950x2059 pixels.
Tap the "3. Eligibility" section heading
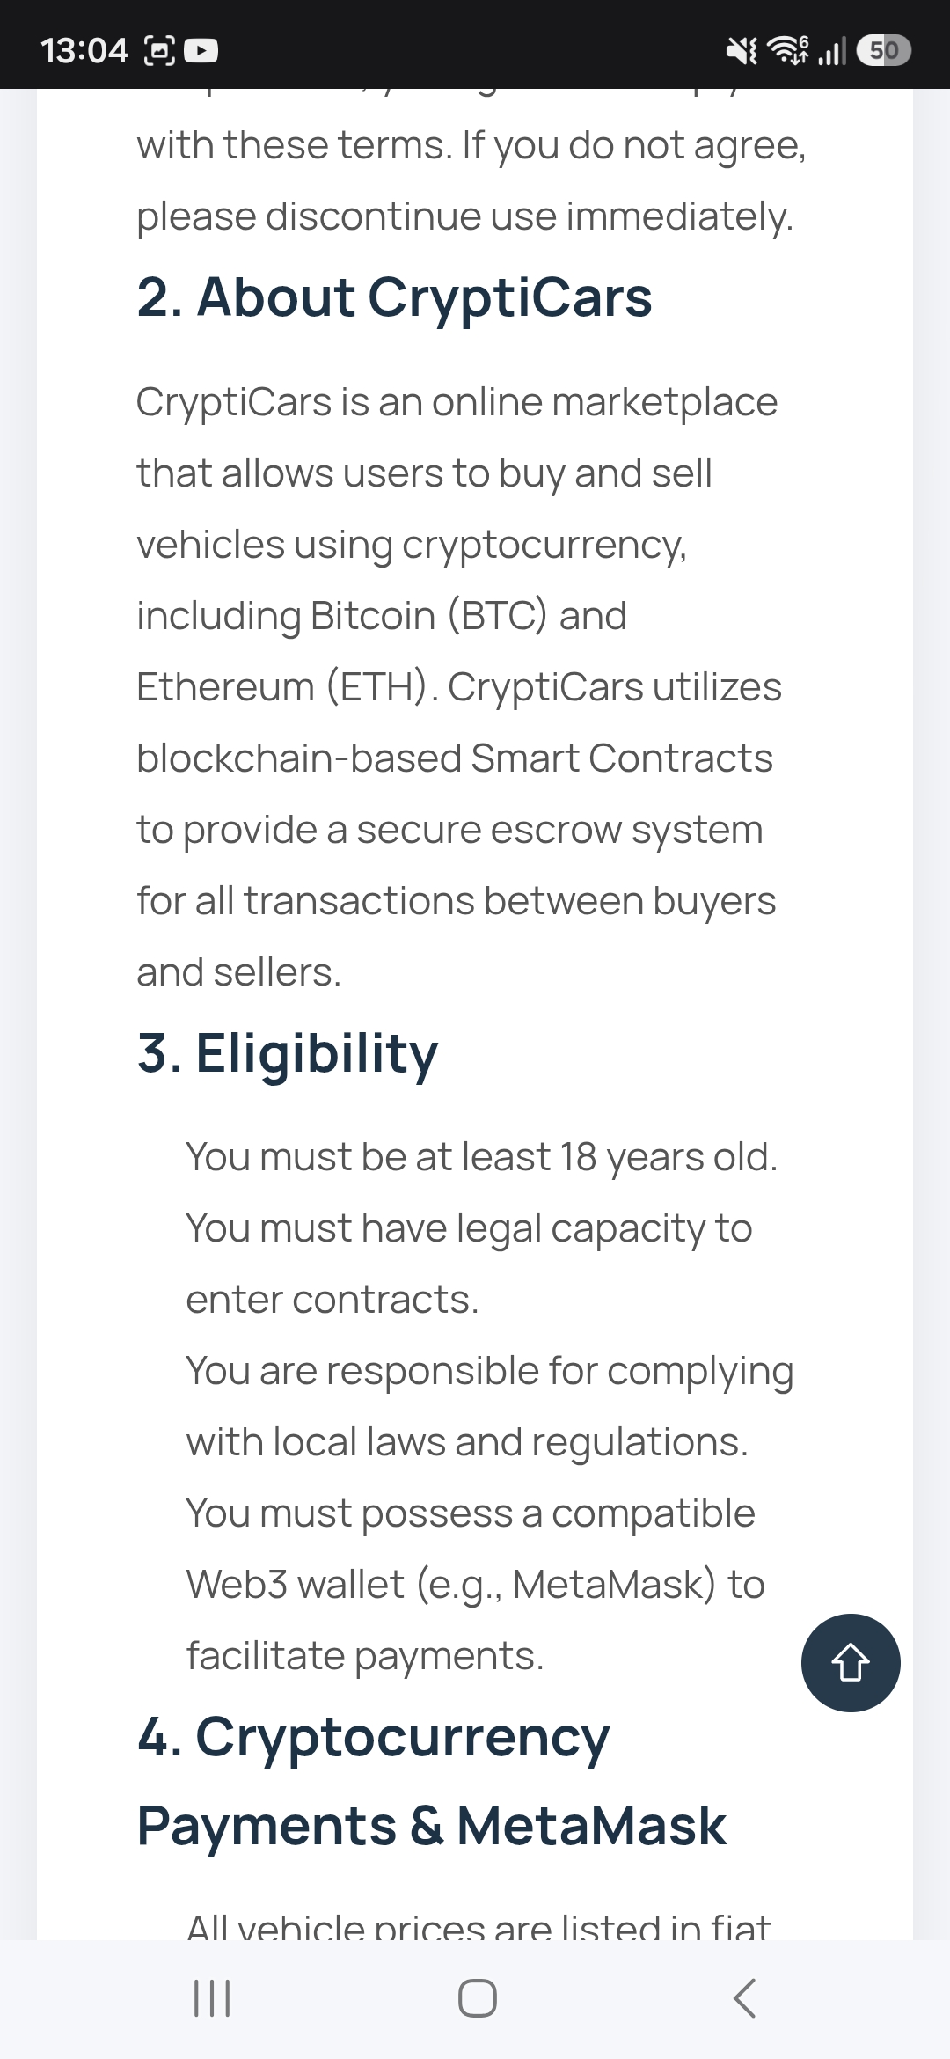click(x=287, y=1053)
